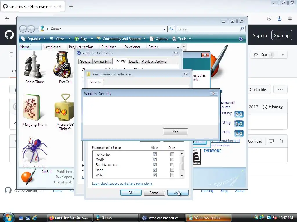The width and height of the screenshot is (297, 222).
Task: Click the ESRB Everyone rating icon
Action: pyautogui.click(x=197, y=156)
